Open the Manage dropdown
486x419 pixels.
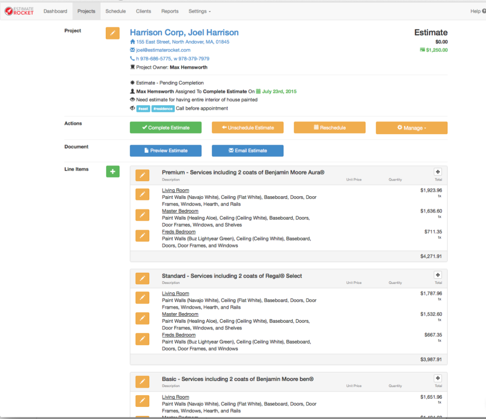[x=411, y=128]
